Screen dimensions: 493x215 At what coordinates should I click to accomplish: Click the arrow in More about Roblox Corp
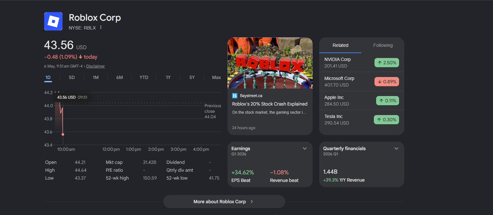pos(252,202)
